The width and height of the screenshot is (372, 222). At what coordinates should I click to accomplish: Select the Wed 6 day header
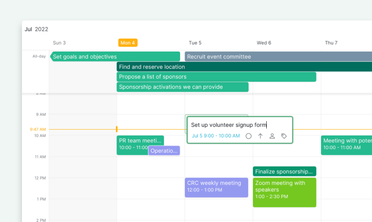264,43
